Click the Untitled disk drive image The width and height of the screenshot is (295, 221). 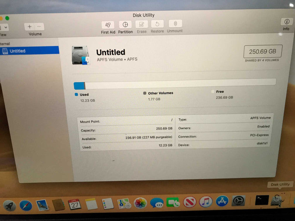click(81, 55)
